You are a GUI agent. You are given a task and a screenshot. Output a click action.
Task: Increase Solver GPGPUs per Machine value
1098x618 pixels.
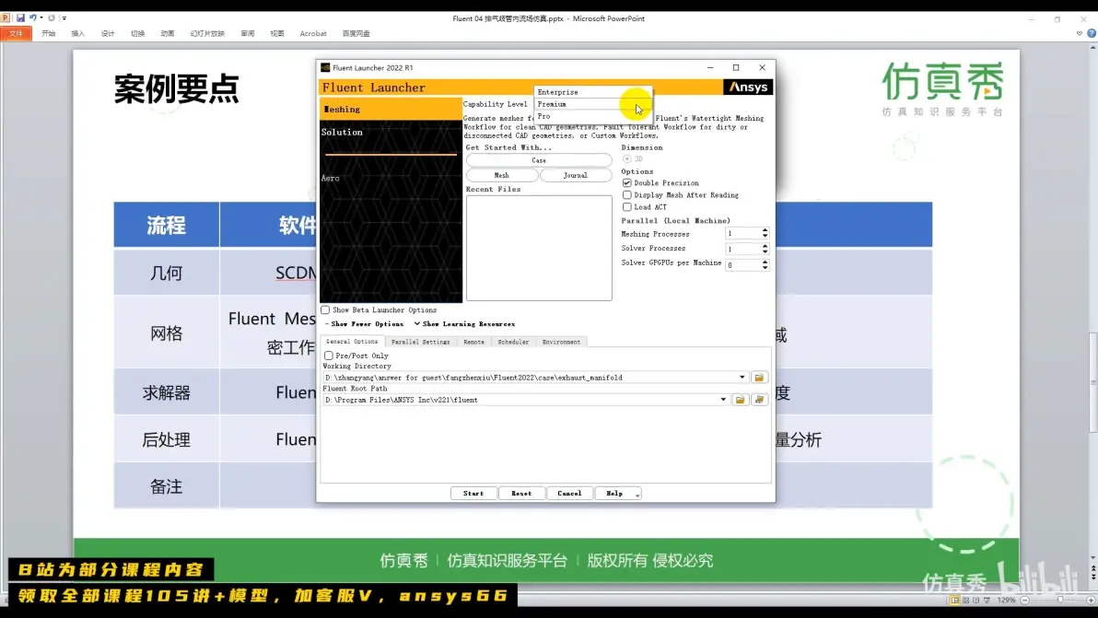pos(765,262)
